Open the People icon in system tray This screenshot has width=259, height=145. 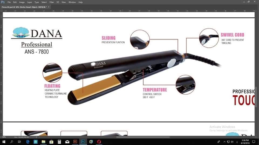click(x=219, y=142)
